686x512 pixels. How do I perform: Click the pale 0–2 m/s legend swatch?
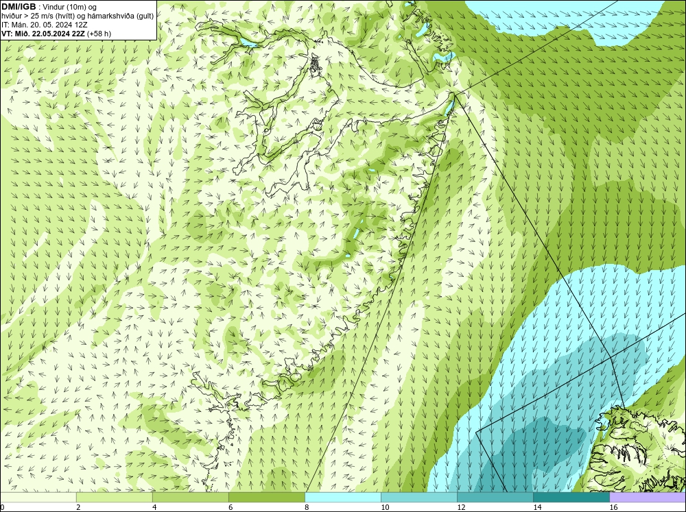[x=38, y=497]
